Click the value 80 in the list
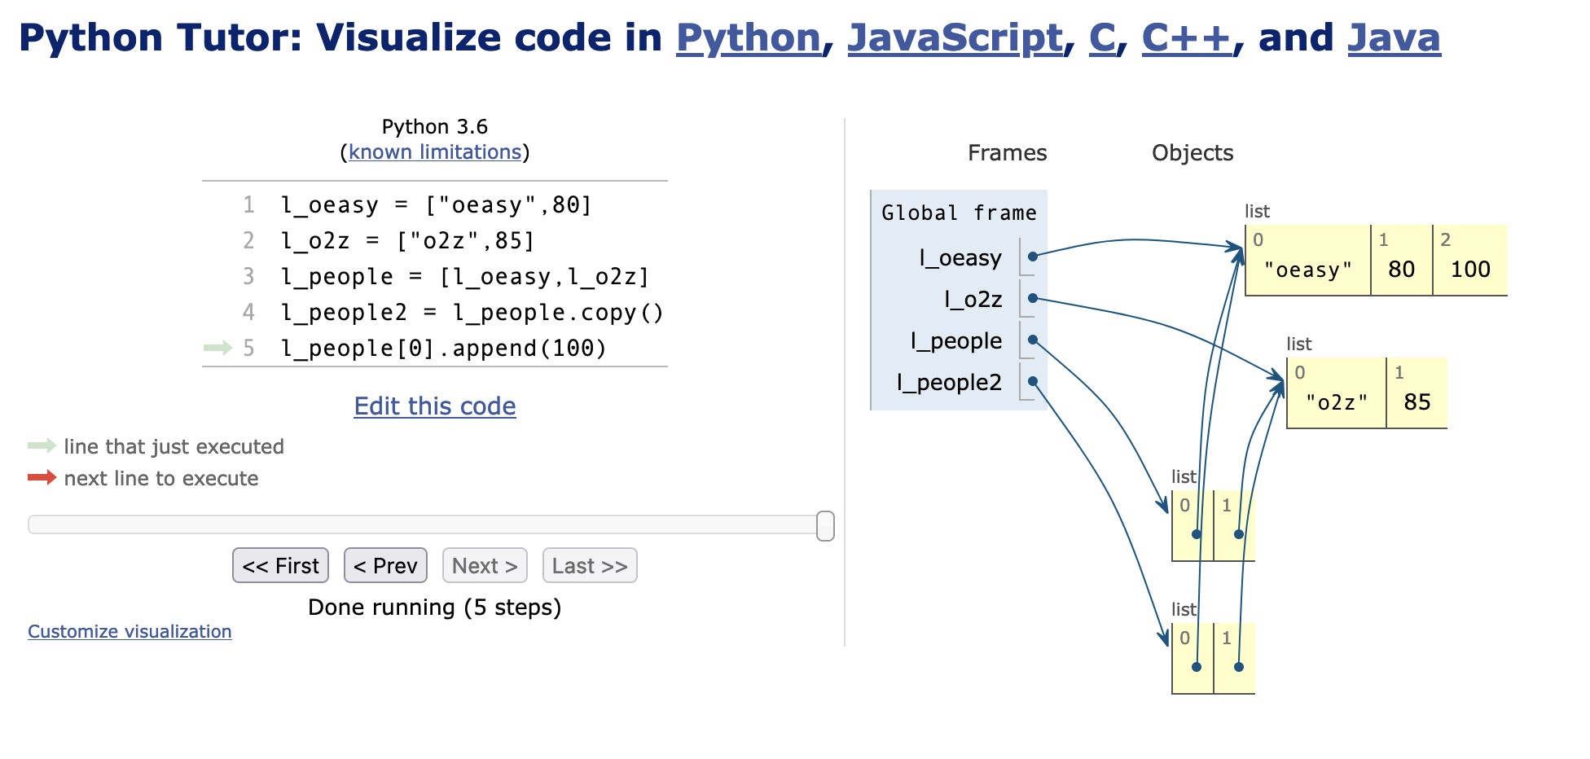The image size is (1590, 759). (x=1401, y=269)
